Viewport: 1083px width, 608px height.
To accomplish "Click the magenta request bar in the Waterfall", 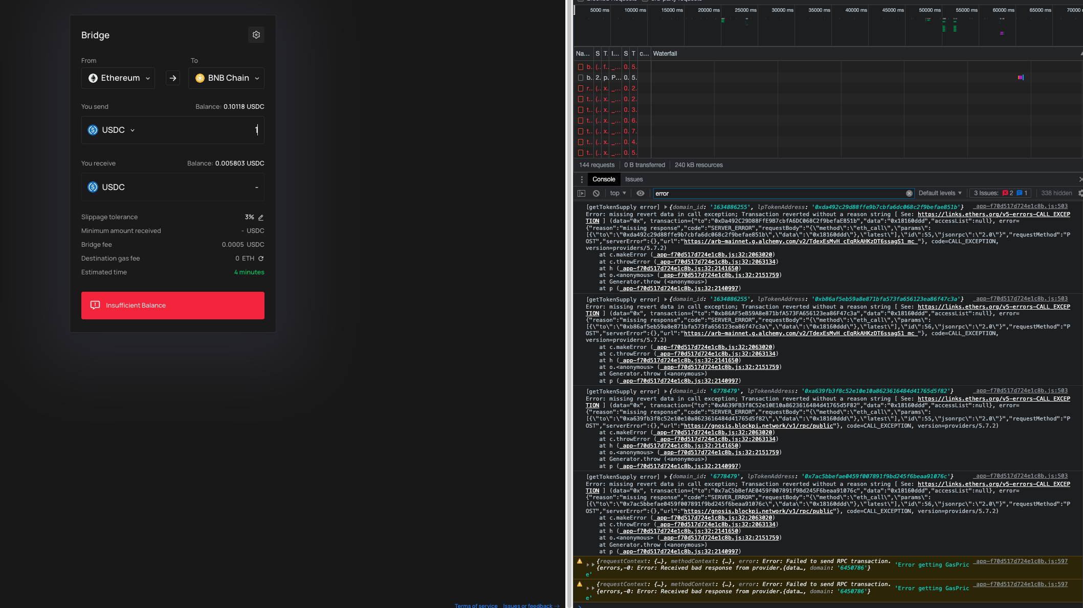I will tap(1021, 77).
